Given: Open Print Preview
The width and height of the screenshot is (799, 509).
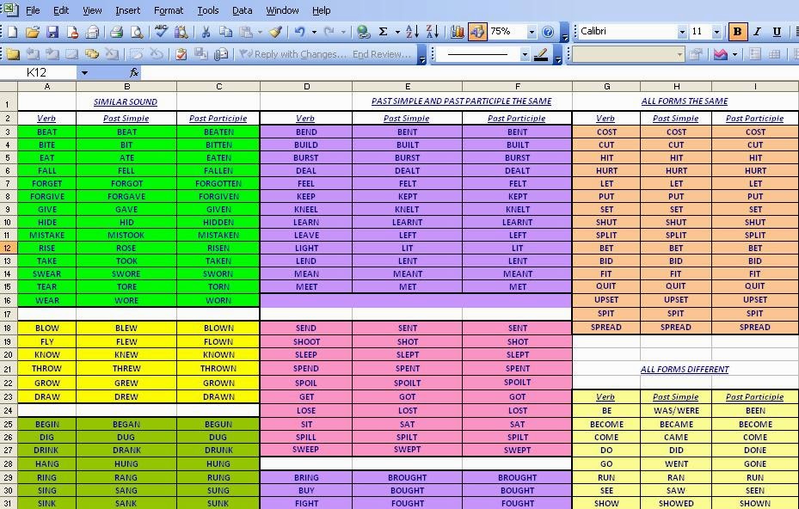Looking at the screenshot, I should click(x=136, y=32).
